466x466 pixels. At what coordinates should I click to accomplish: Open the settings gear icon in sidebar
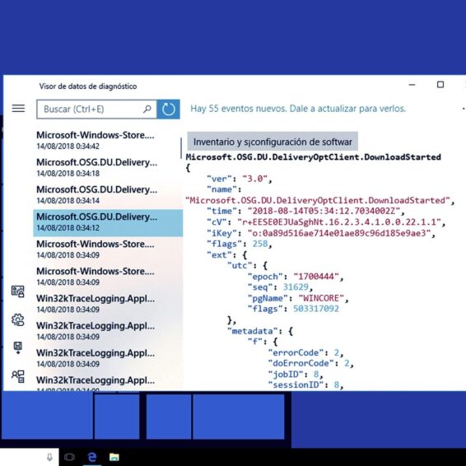pyautogui.click(x=18, y=319)
